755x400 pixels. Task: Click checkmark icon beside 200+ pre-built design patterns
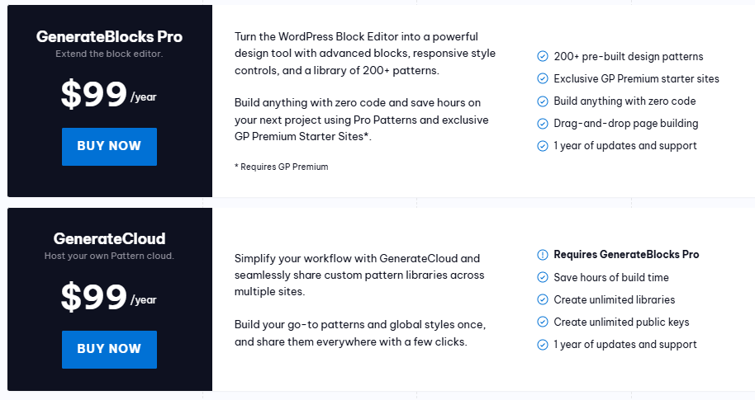pyautogui.click(x=543, y=56)
